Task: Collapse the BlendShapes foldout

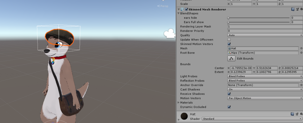Action: click(x=178, y=14)
